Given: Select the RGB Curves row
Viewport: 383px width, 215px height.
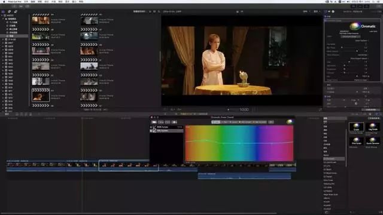Looking at the screenshot, I should [x=166, y=127].
